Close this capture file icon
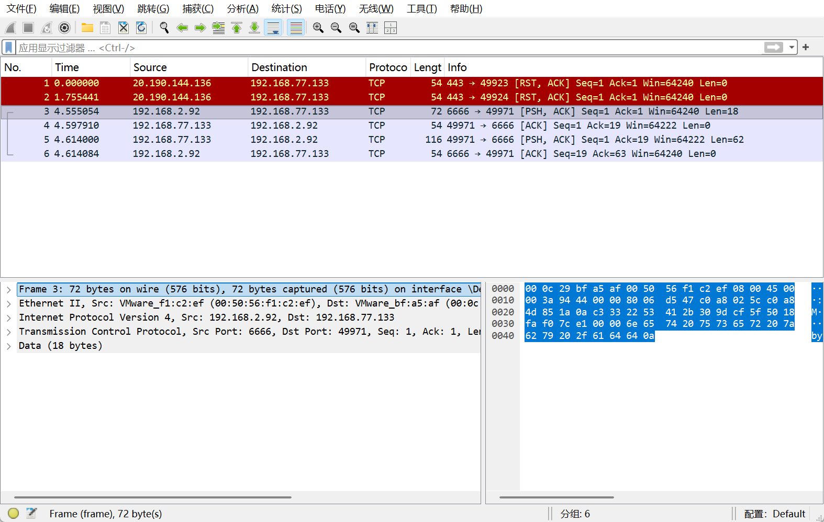824x522 pixels. tap(123, 28)
